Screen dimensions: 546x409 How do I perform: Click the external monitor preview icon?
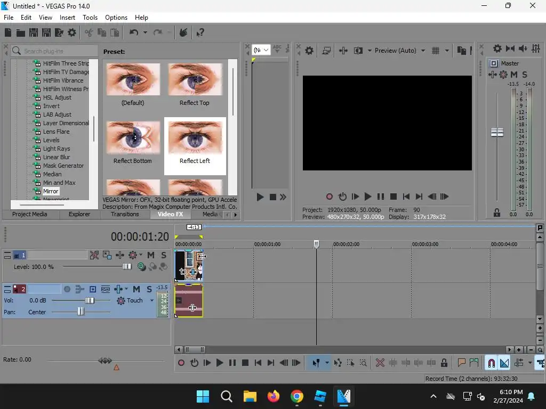click(326, 51)
